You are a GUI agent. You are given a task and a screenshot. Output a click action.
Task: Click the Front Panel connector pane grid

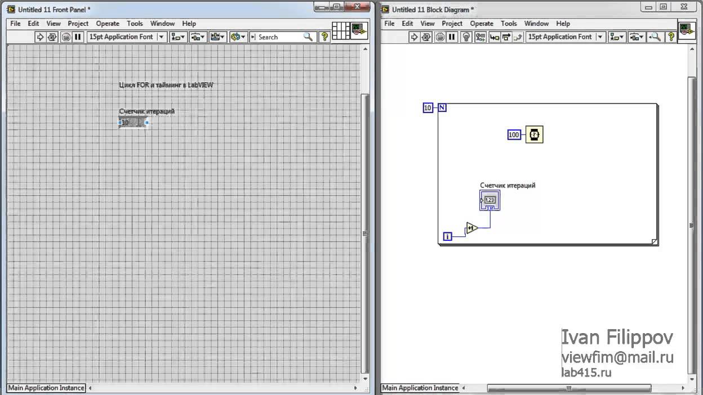click(x=341, y=31)
